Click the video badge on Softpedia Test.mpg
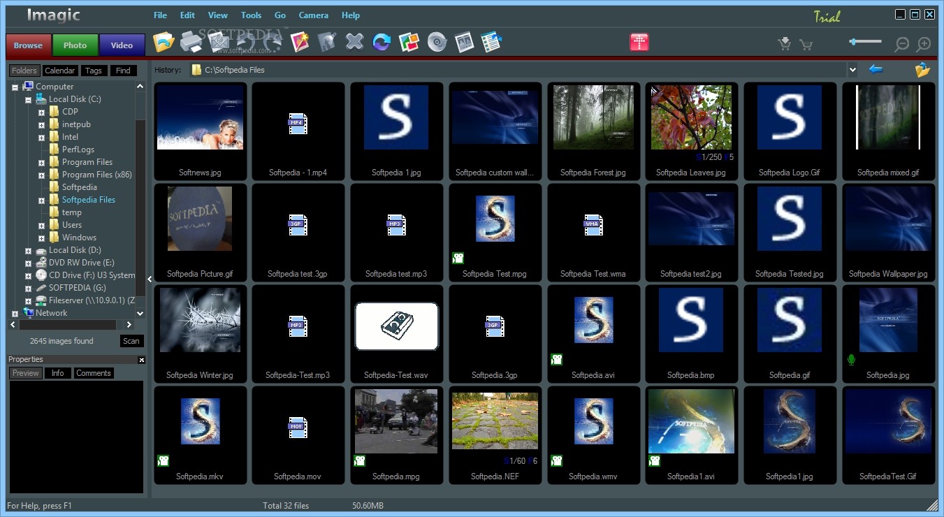The image size is (944, 517). [x=458, y=258]
